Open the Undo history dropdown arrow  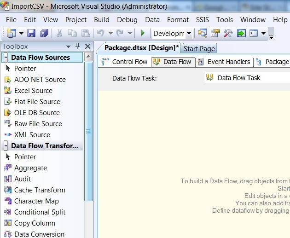click(110, 34)
